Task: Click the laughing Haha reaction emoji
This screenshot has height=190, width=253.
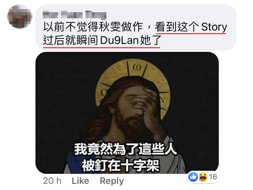Action: coord(203,177)
